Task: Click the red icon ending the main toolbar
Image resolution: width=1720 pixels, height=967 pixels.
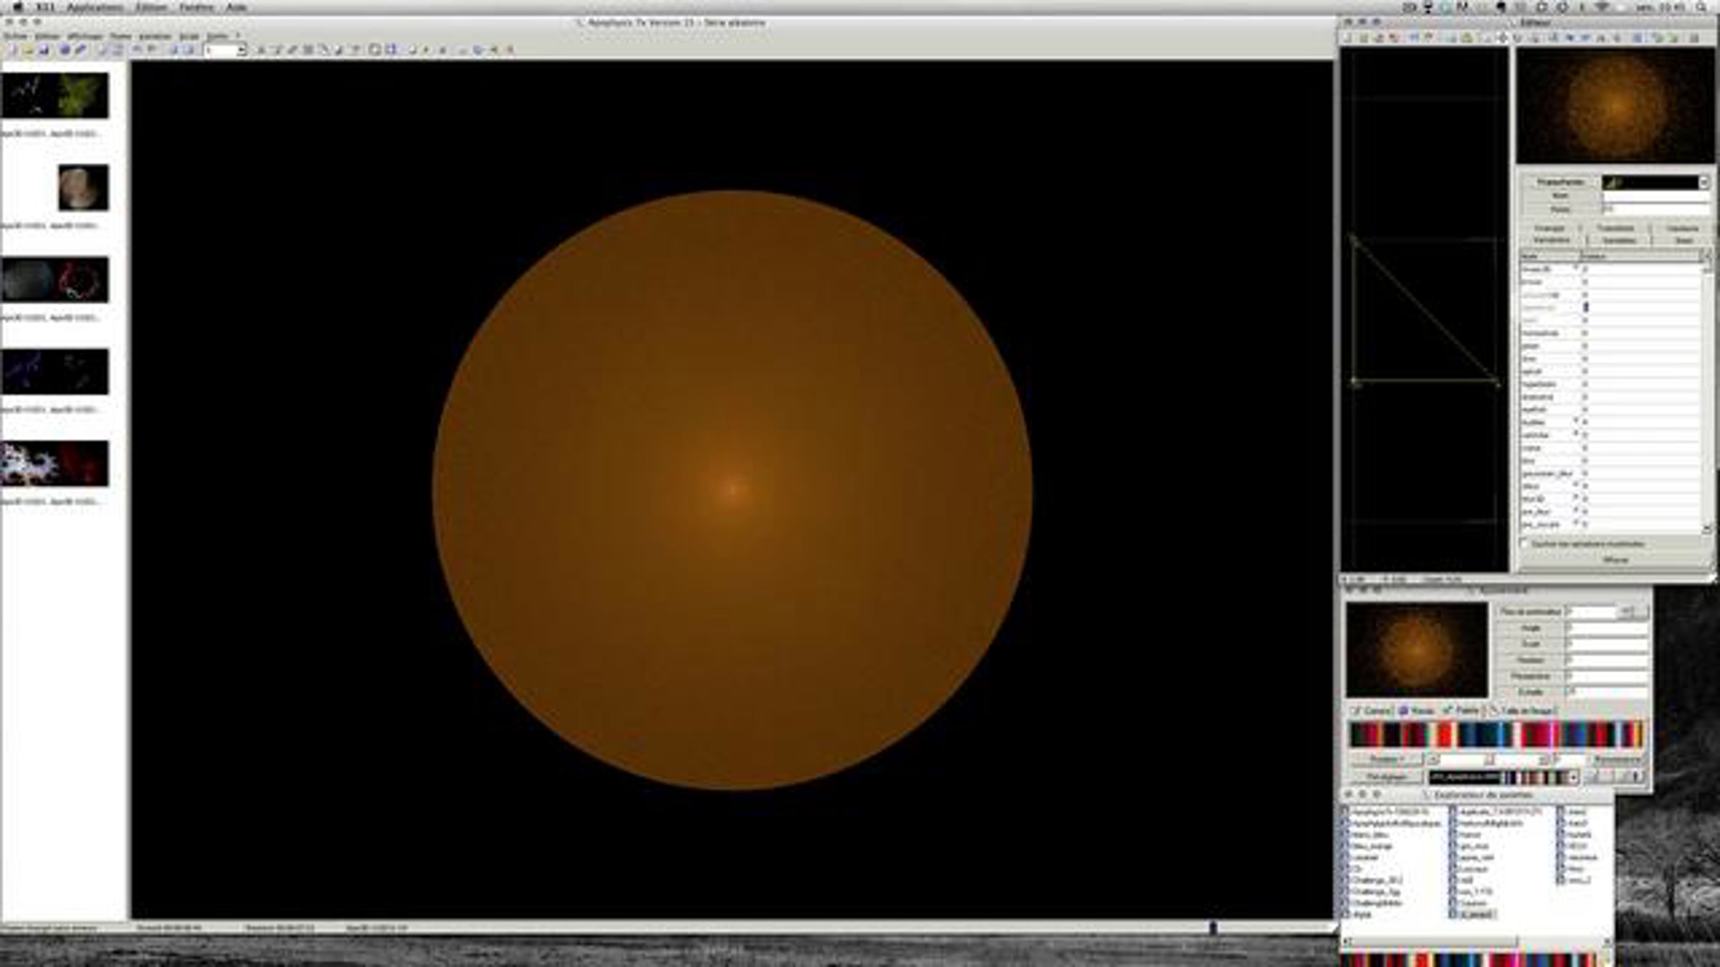Action: 510,50
